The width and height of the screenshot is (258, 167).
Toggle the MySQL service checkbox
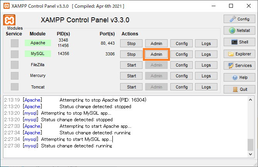[15, 54]
